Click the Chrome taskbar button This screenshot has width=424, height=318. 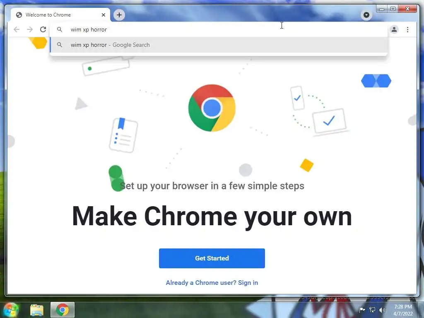(x=63, y=310)
